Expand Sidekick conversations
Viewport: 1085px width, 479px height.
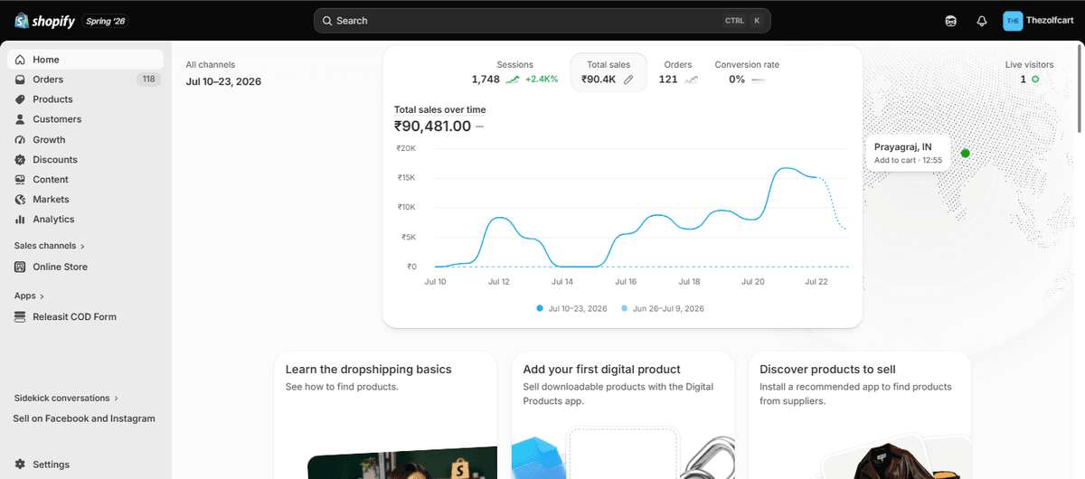[x=66, y=398]
